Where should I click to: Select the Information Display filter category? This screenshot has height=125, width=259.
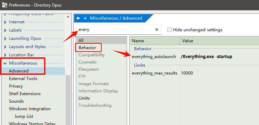[x=98, y=91]
